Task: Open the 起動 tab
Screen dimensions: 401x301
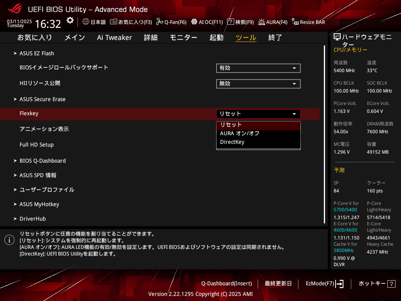Action: pos(216,38)
